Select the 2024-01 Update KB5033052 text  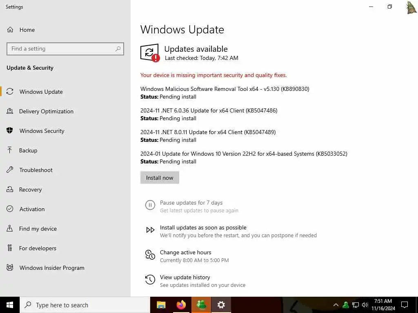click(244, 154)
